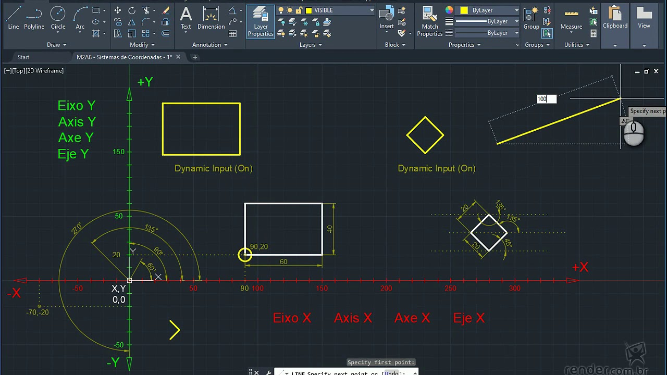Screen dimensions: 667x375
Task: Insert a Table from Annotation panel
Action: tap(232, 33)
